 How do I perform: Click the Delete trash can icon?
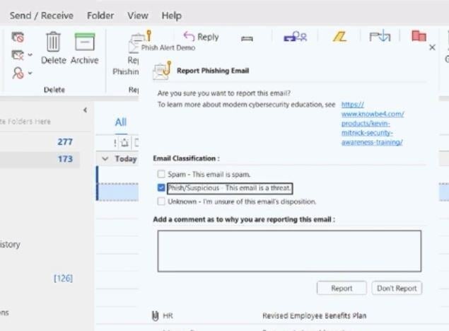[x=53, y=42]
